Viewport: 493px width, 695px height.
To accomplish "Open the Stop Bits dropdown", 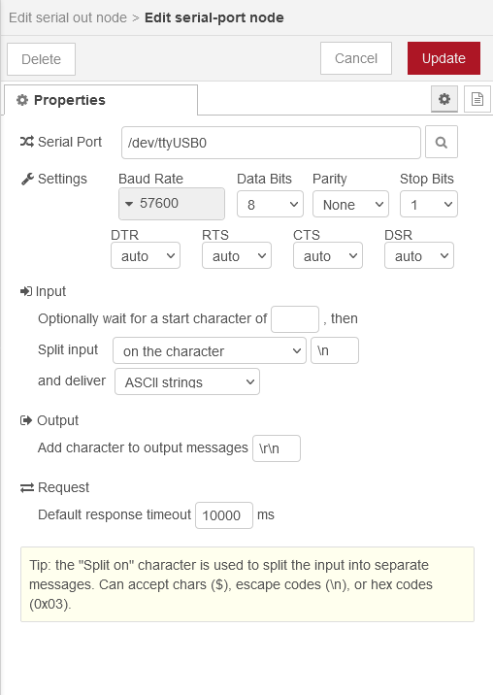I will [429, 205].
